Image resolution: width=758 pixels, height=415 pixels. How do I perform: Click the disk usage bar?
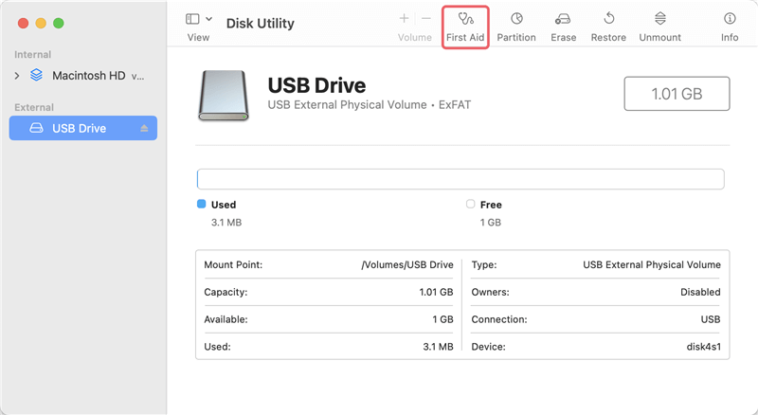click(460, 179)
